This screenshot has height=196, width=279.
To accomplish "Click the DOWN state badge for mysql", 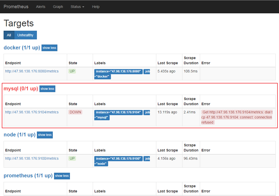I will (75, 112).
